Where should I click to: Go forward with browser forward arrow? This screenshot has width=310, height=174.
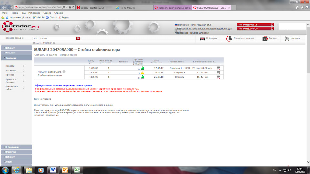coord(10,7)
